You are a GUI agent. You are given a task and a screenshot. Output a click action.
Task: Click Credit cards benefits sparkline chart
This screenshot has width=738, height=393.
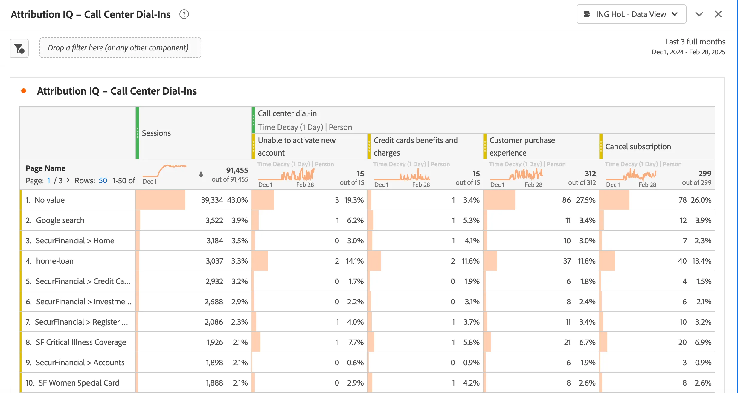tap(402, 174)
